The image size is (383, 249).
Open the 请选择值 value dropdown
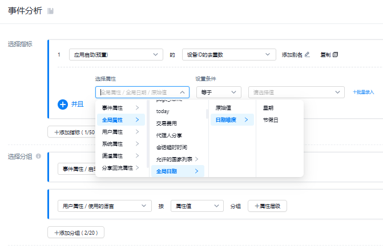(x=296, y=93)
